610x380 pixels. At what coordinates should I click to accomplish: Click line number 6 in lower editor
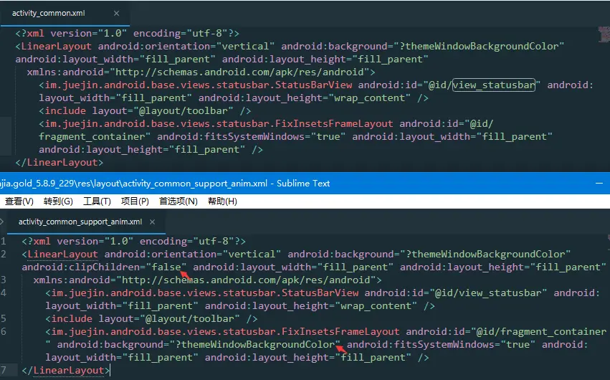point(3,331)
